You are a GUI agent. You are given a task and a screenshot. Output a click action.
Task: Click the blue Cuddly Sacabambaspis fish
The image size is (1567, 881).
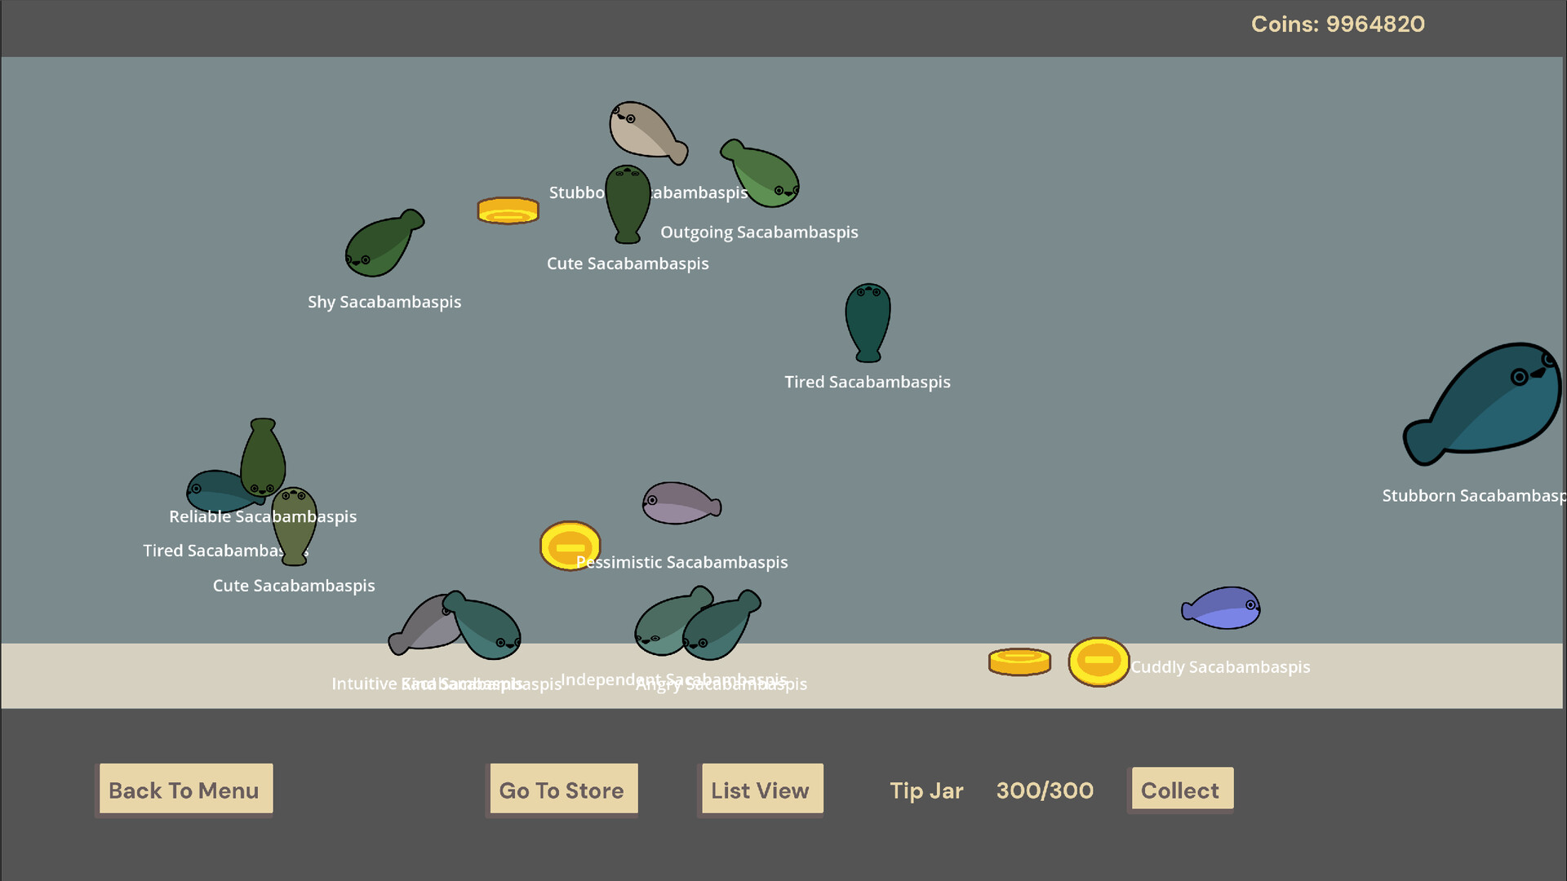click(x=1223, y=609)
